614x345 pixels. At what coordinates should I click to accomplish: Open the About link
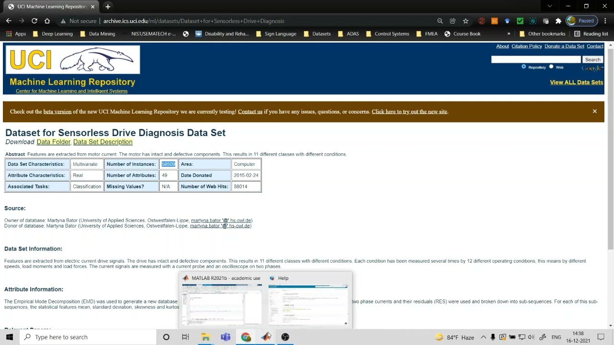coord(502,46)
